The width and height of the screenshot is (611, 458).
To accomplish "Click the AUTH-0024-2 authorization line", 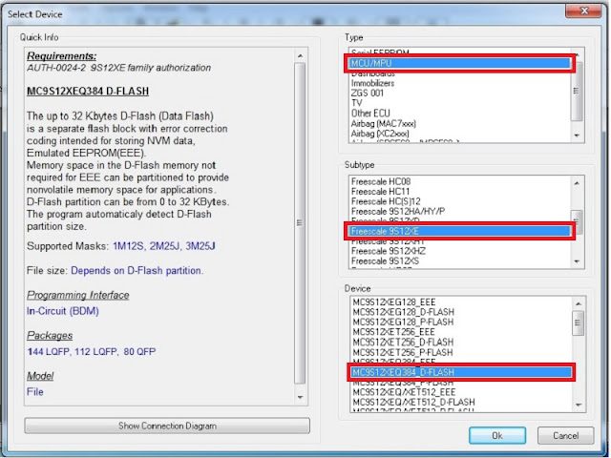I will [118, 68].
